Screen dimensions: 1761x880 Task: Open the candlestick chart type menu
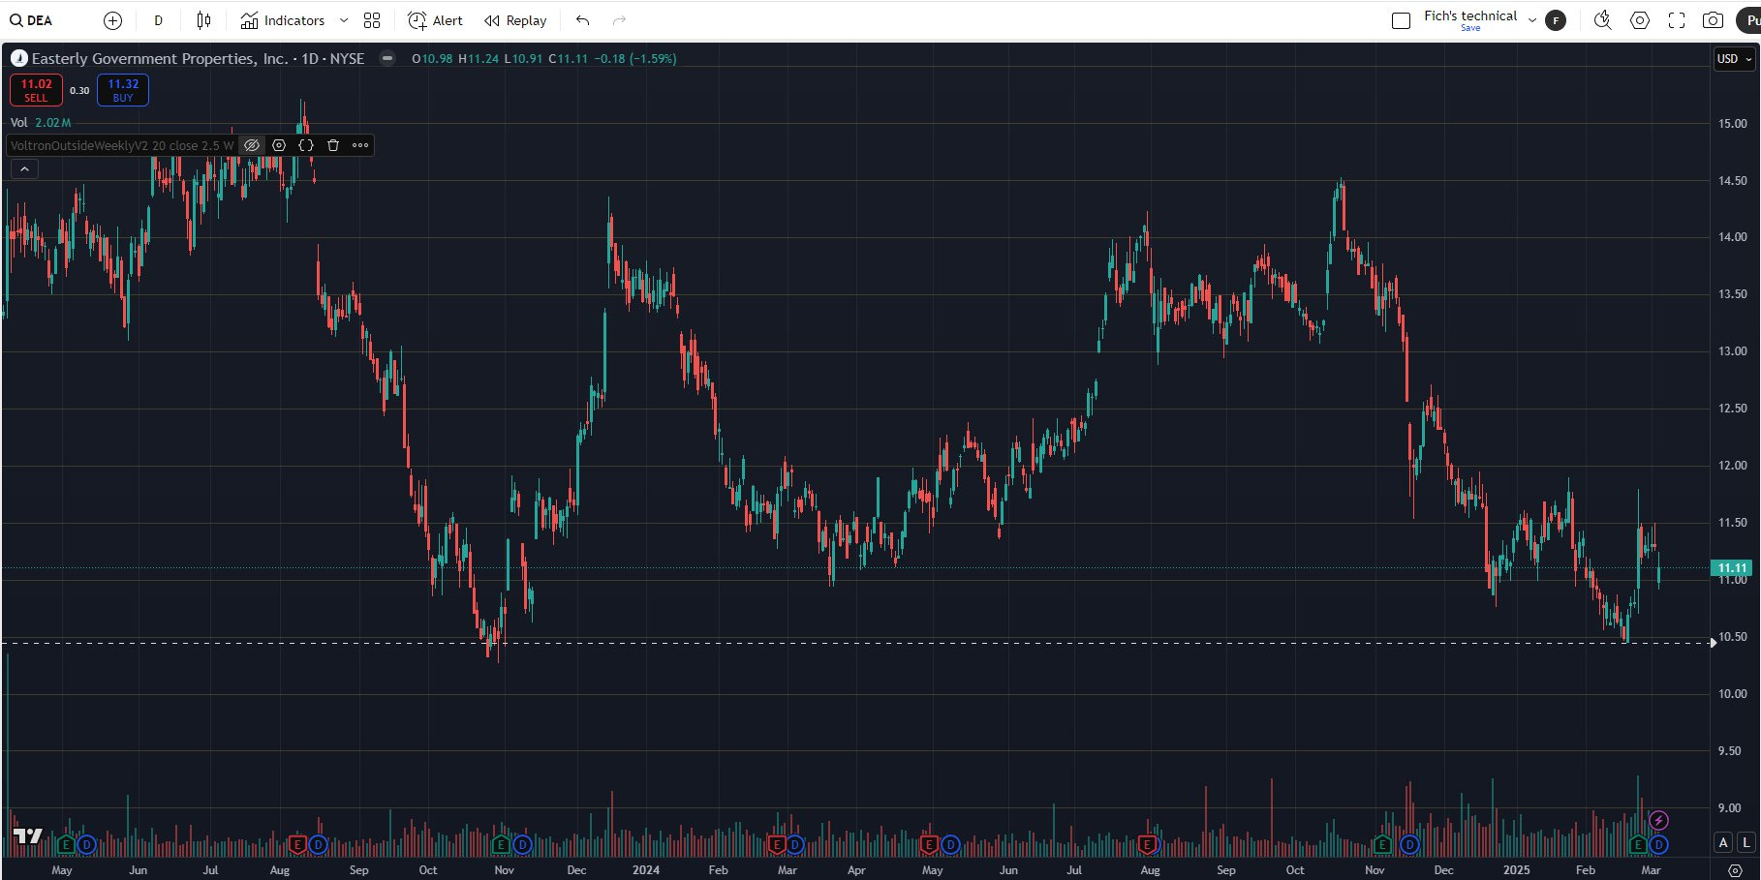tap(203, 20)
